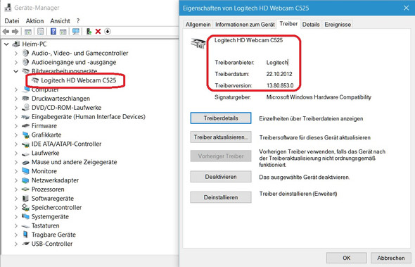The image size is (415, 267).
Task: Click Abbrechen to cancel dialog
Action: point(391,258)
